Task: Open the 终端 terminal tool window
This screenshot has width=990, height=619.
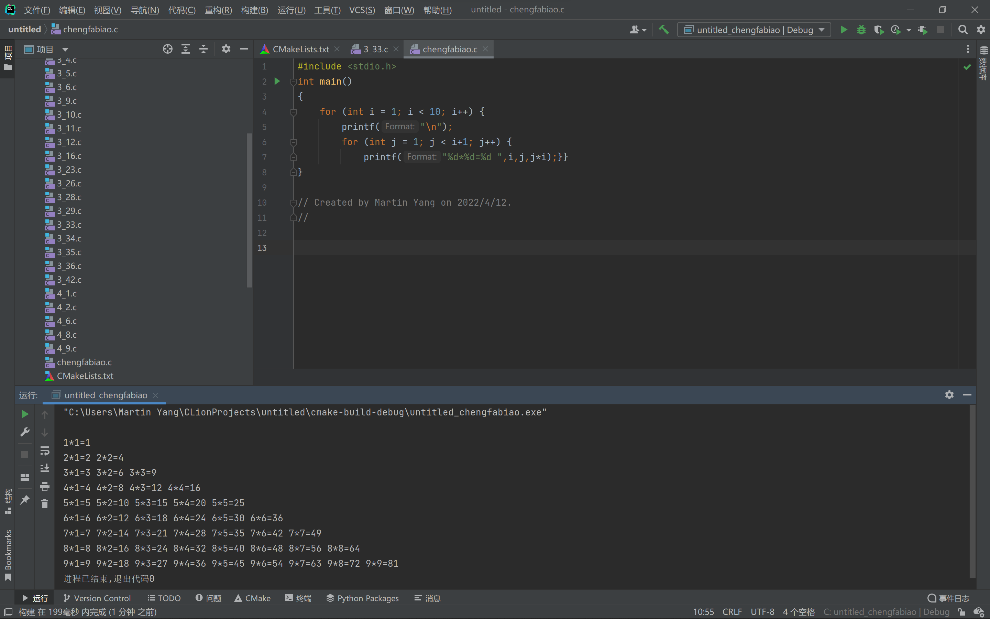Action: [x=298, y=598]
